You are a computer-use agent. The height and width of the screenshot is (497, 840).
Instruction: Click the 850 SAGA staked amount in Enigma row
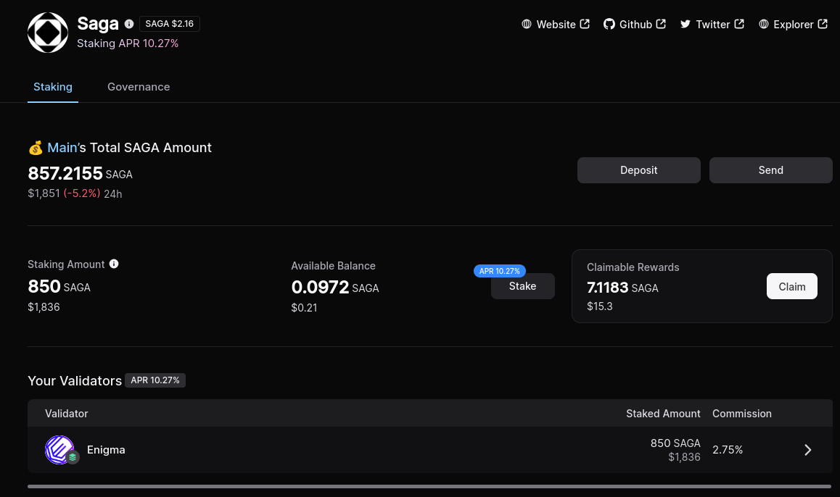point(675,443)
